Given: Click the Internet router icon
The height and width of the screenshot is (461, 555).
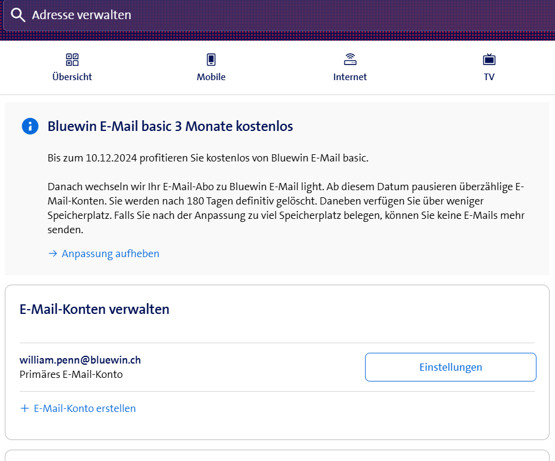Looking at the screenshot, I should point(350,60).
